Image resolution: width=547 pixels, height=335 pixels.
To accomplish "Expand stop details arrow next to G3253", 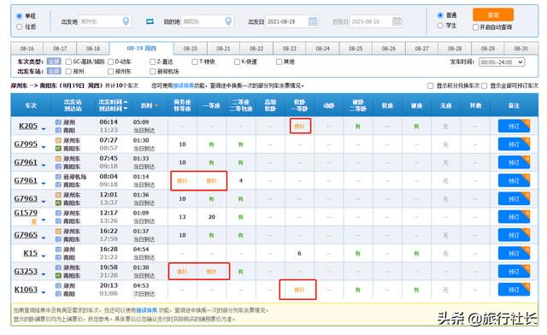I will pos(44,274).
